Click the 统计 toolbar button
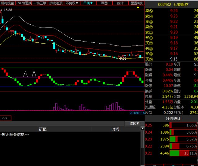 (120, 3)
